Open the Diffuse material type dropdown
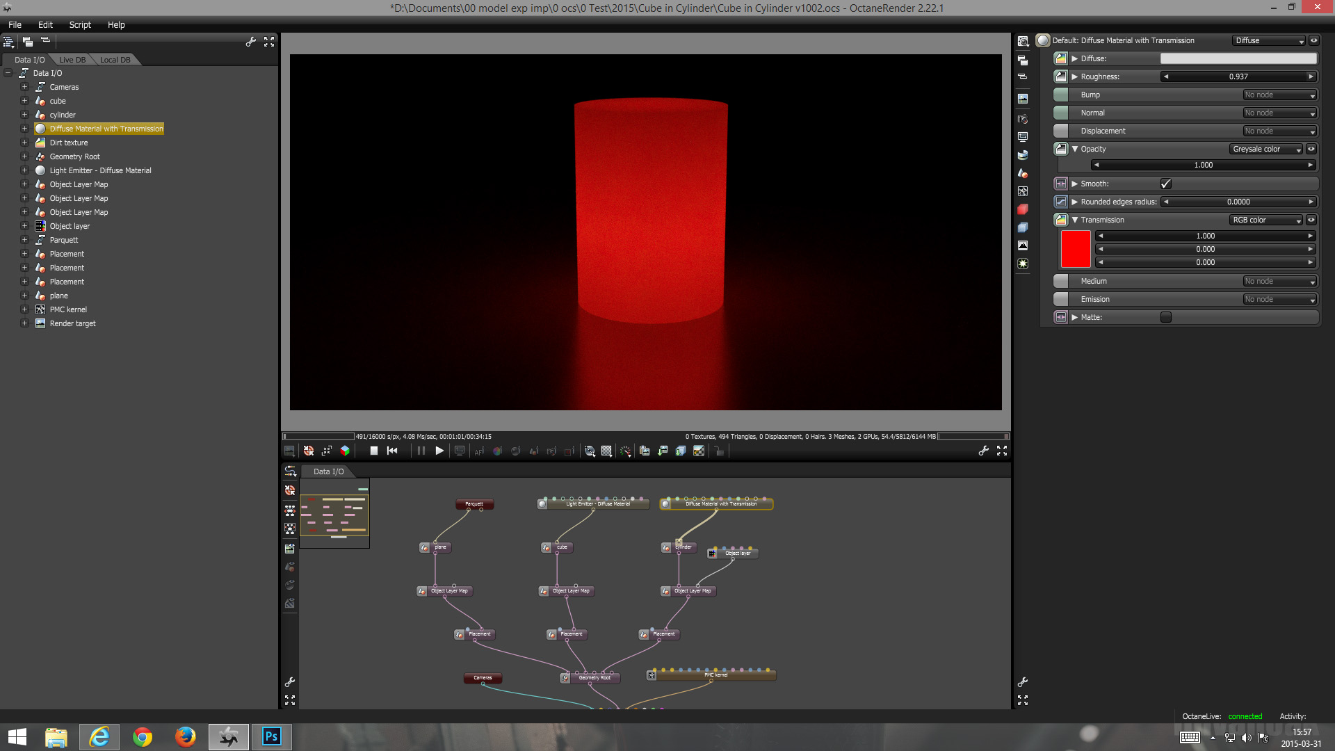Image resolution: width=1335 pixels, height=751 pixels. tap(1269, 40)
